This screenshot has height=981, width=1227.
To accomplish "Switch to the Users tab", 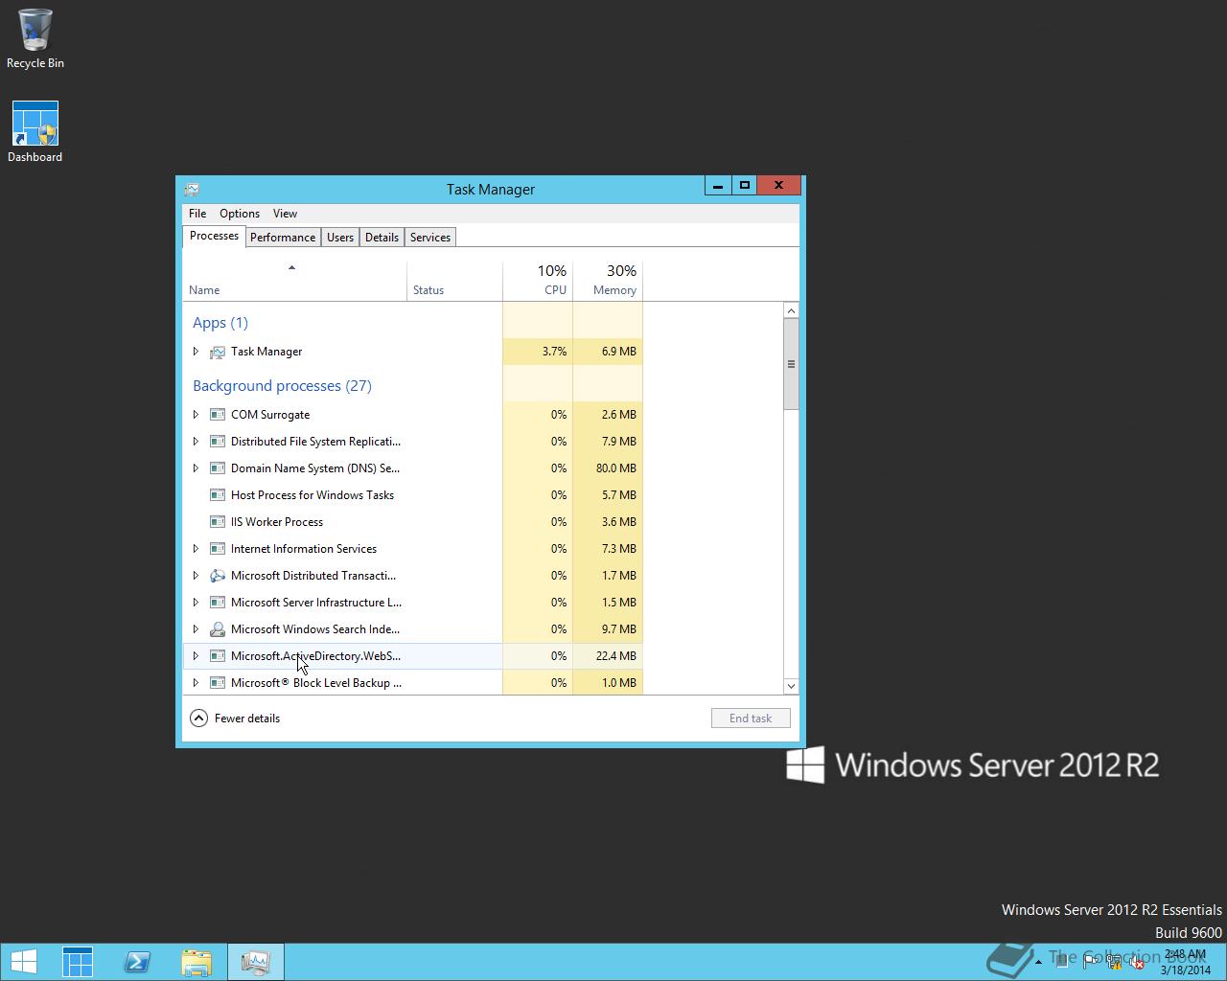I will pyautogui.click(x=340, y=238).
